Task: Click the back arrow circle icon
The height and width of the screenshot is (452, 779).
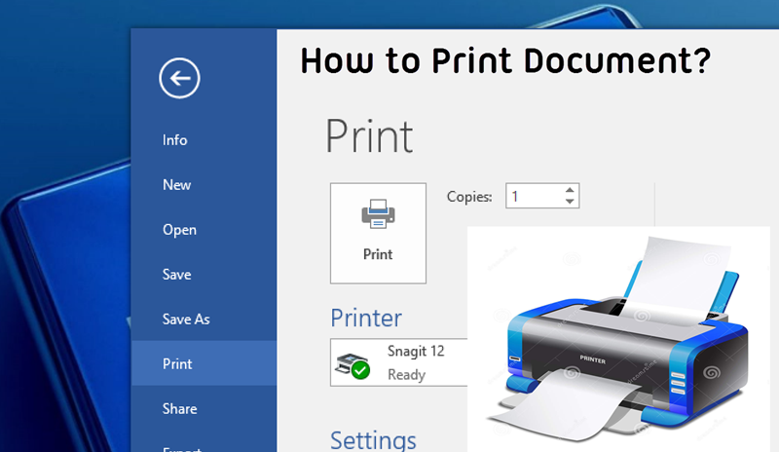Action: click(181, 78)
